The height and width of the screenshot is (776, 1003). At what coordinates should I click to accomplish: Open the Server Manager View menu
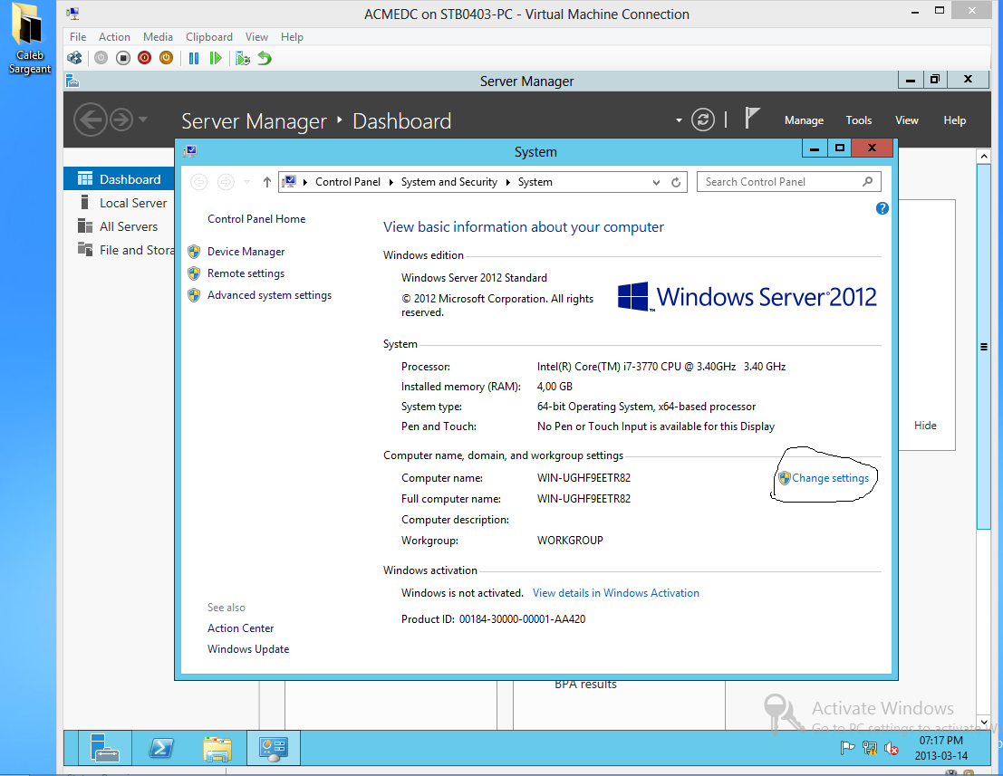coord(906,120)
